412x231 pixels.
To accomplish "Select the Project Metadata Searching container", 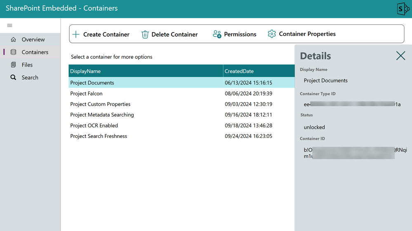I will [102, 115].
